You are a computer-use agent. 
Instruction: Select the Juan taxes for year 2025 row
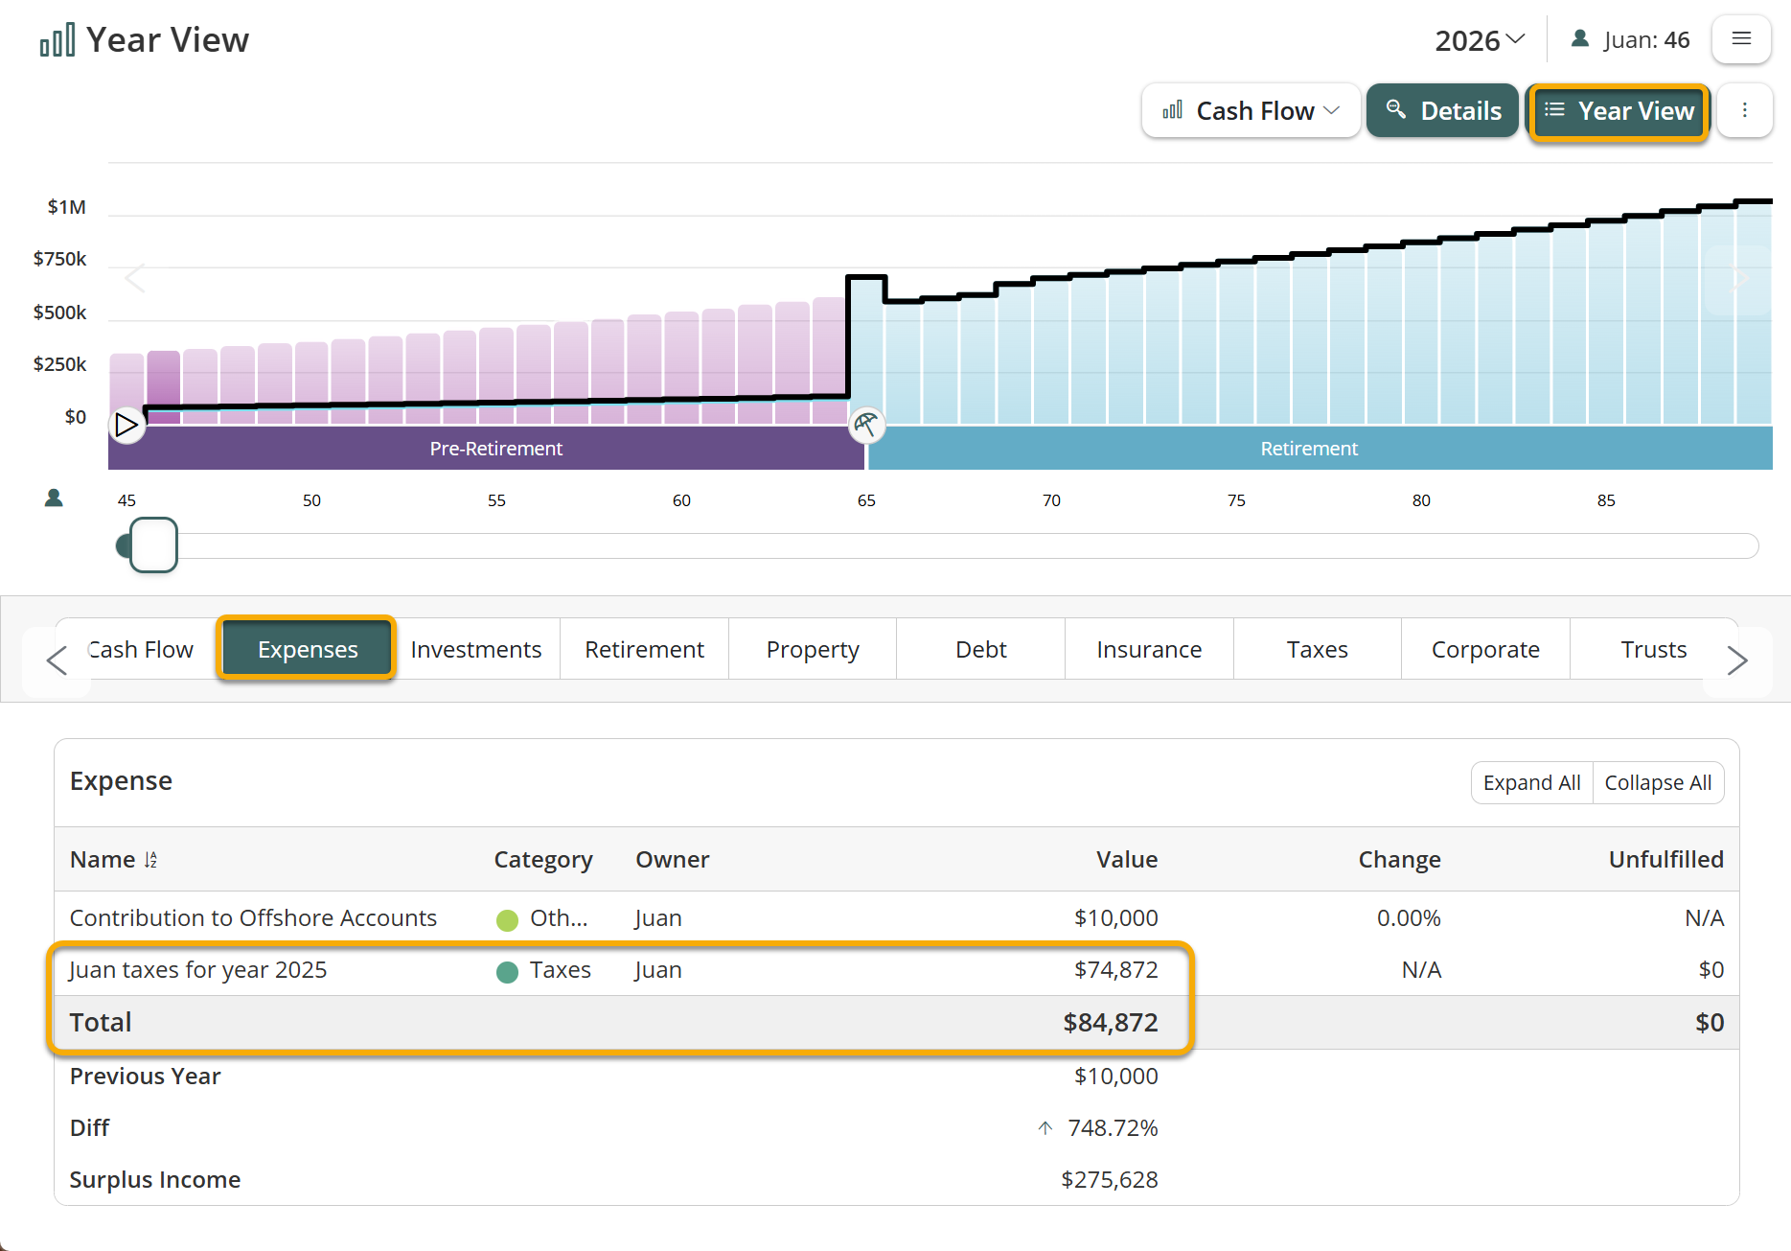[197, 970]
